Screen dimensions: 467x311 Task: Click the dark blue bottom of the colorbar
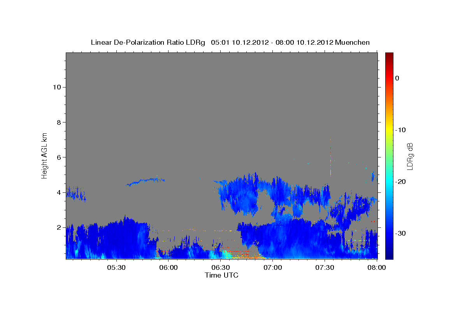pos(389,256)
